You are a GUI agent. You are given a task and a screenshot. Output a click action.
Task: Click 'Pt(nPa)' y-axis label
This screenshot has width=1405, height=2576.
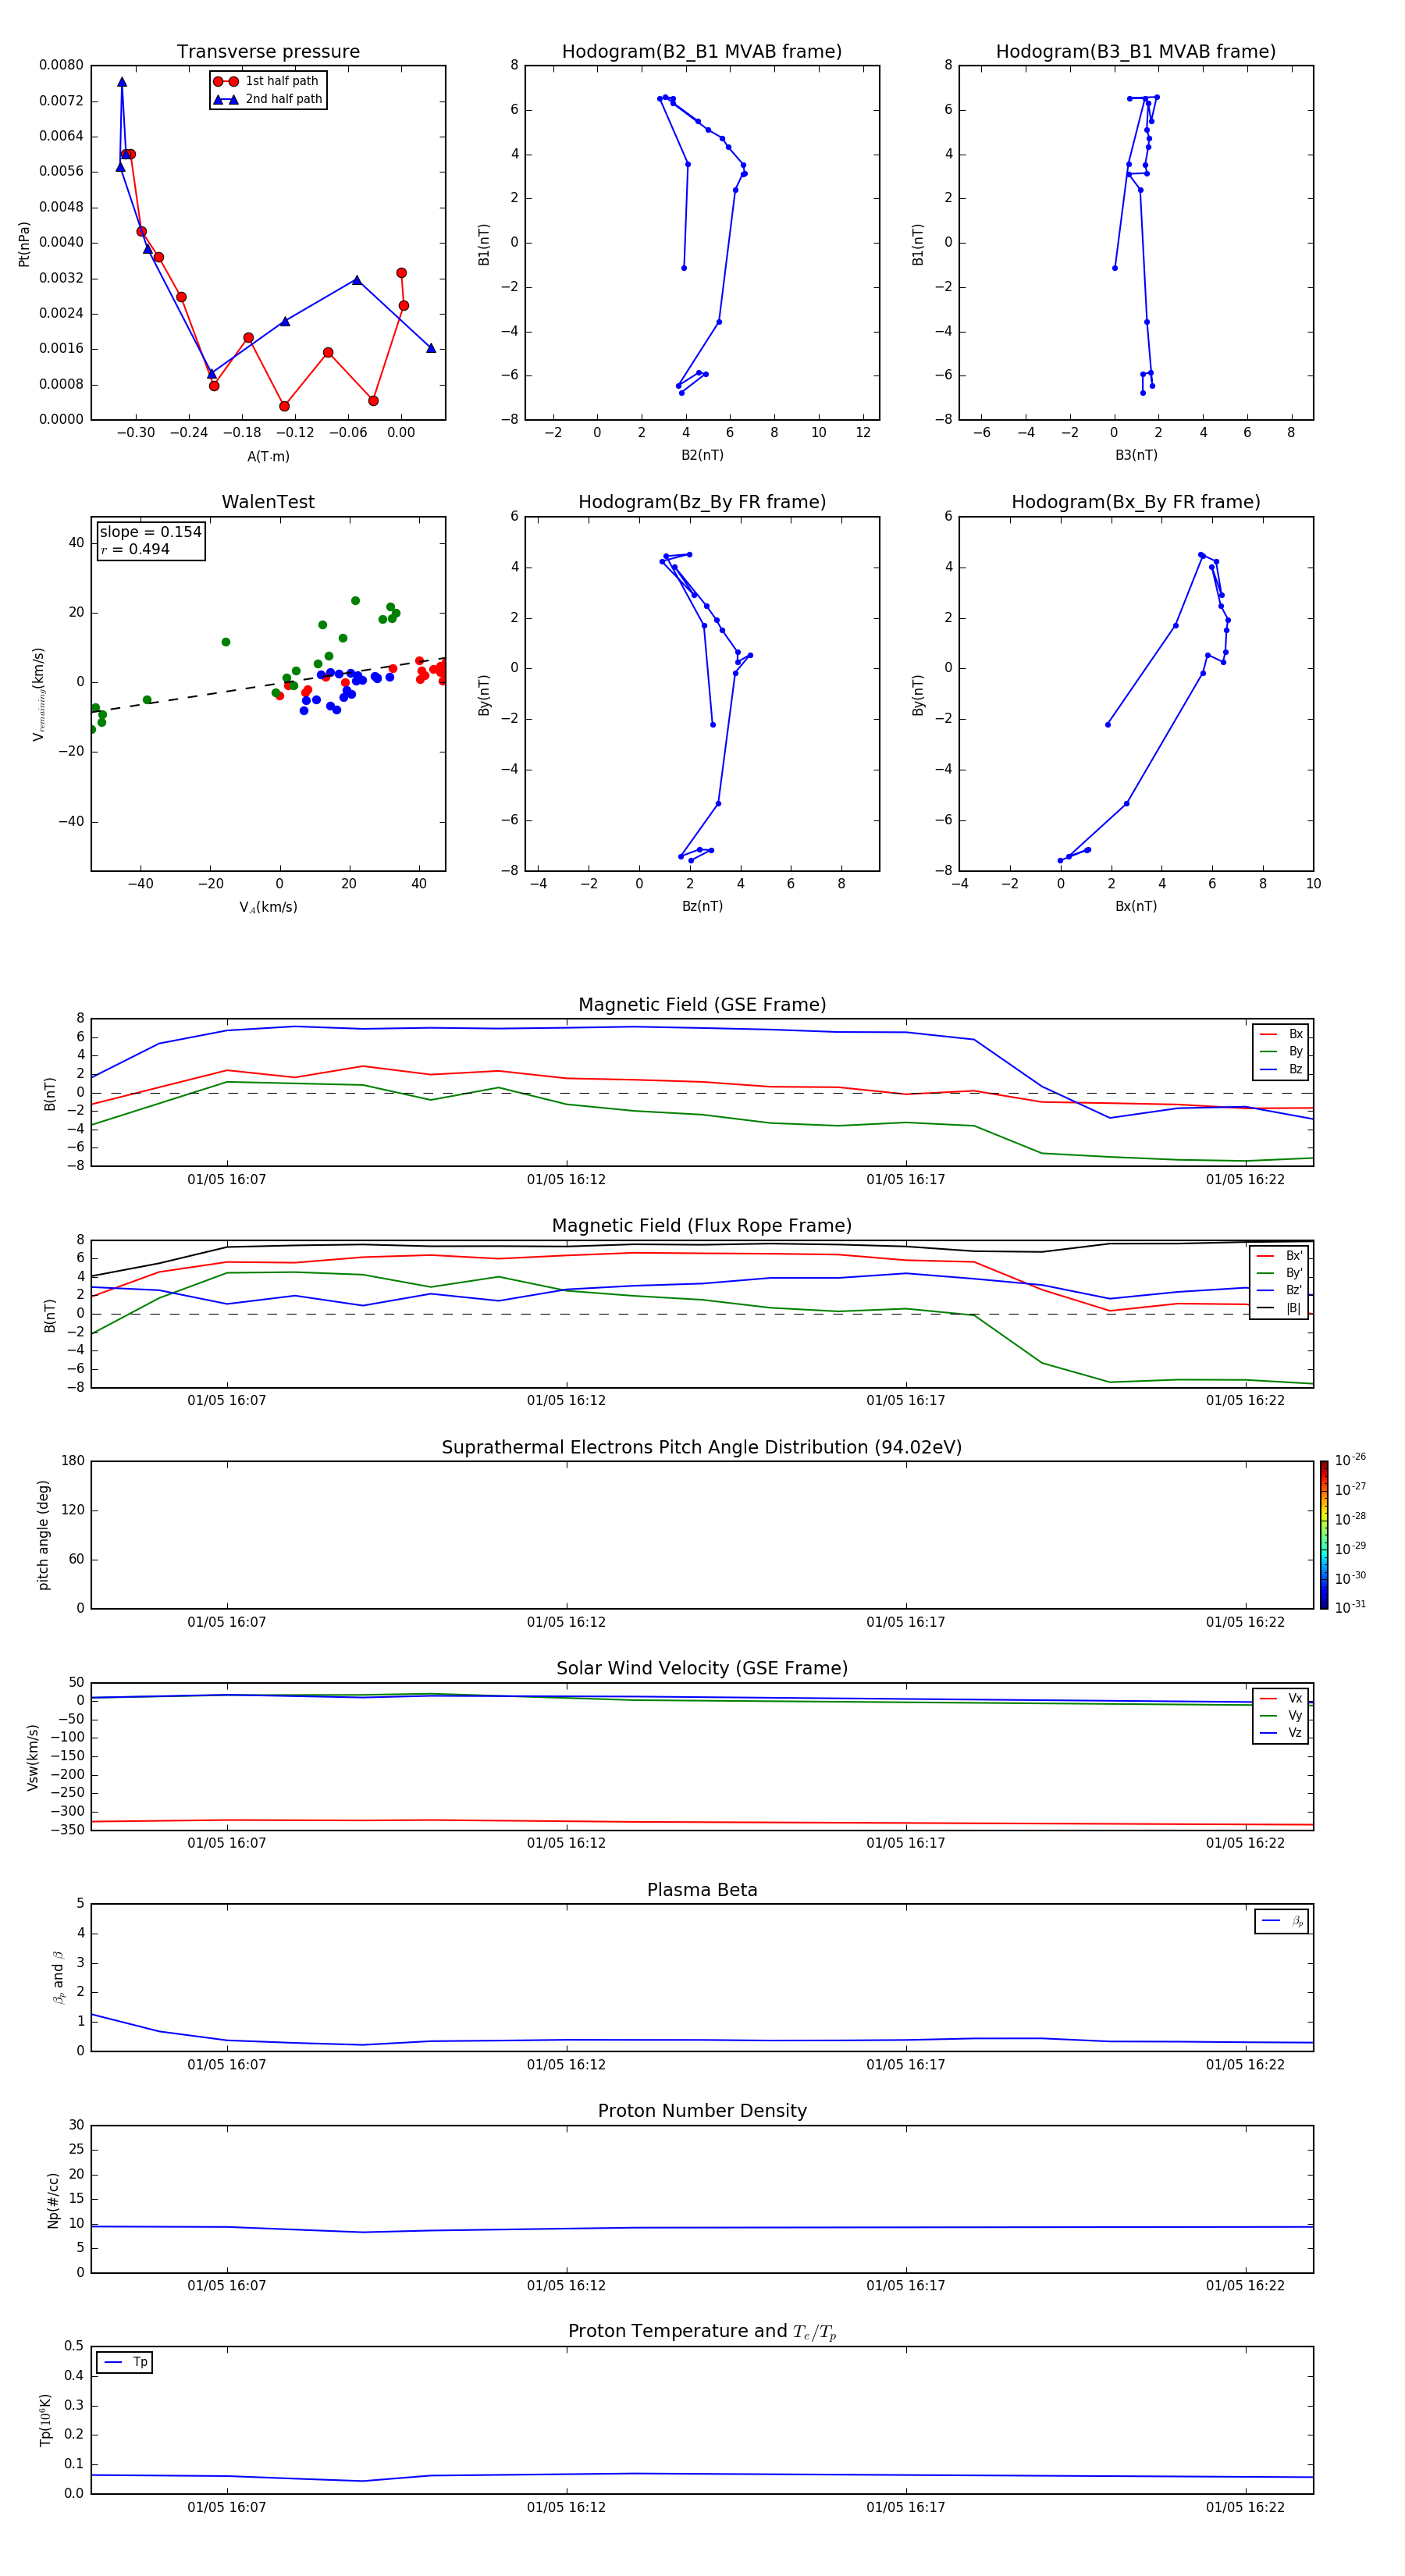click(x=24, y=244)
